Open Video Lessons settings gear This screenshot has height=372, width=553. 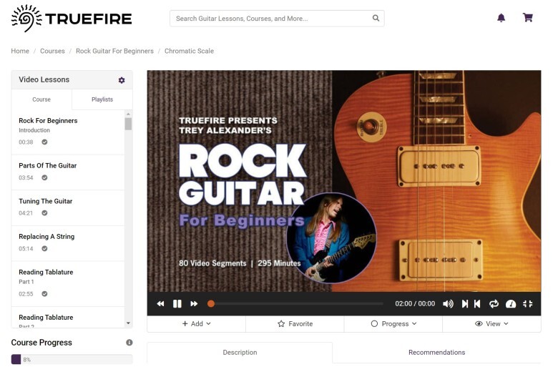[122, 80]
